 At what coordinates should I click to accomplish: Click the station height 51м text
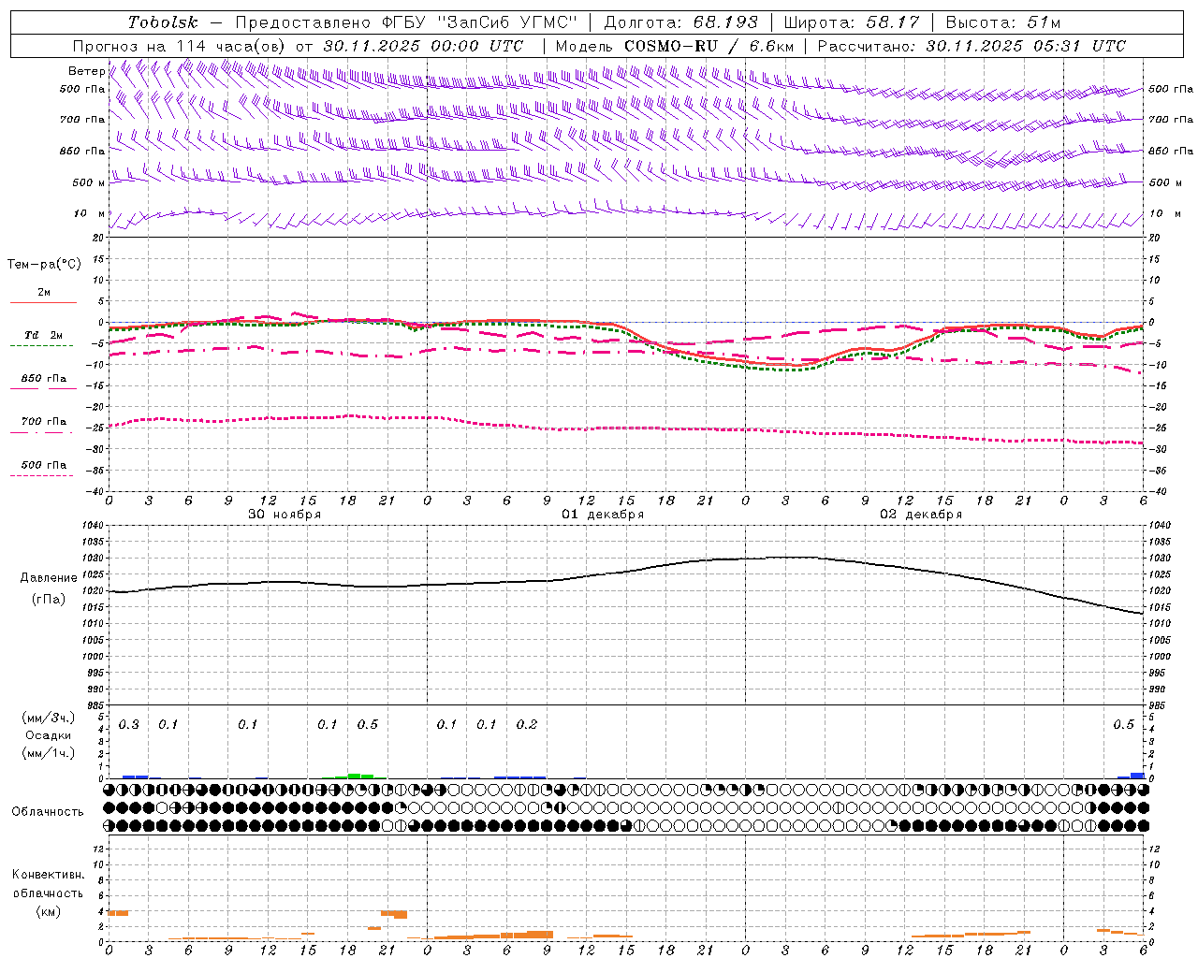click(x=1043, y=22)
